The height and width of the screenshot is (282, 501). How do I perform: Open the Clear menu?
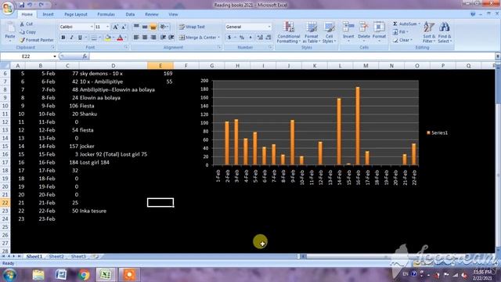tap(402, 40)
